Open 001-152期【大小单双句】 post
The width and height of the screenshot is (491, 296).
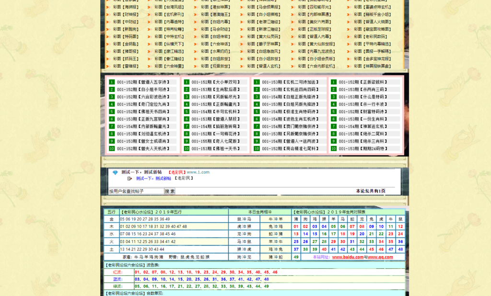(214, 82)
